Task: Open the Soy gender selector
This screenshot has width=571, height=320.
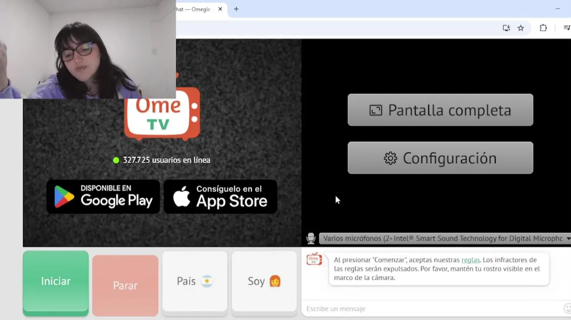Action: click(x=264, y=281)
